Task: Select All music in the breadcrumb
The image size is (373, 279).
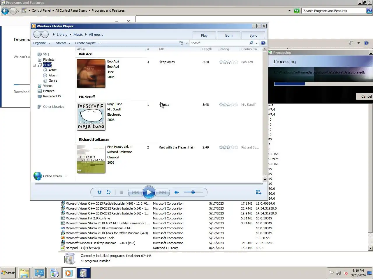Action: (x=96, y=35)
